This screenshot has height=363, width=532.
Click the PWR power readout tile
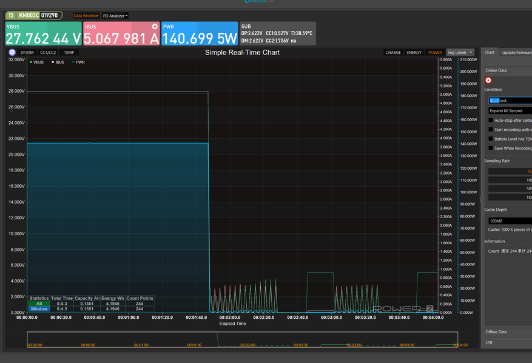pos(200,33)
